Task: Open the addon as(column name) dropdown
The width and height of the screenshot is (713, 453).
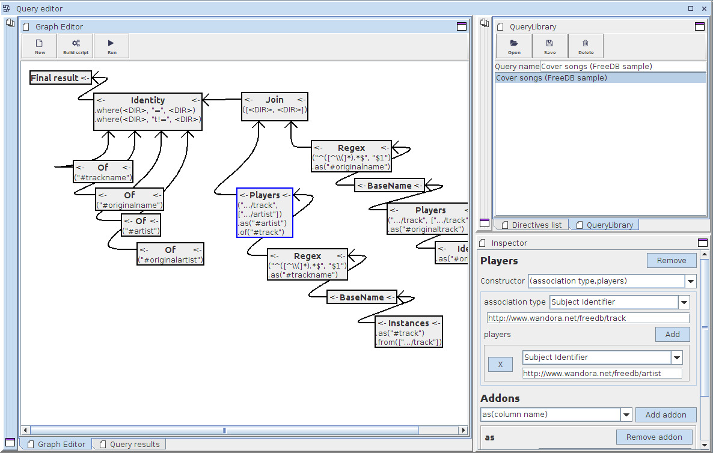Action: click(626, 415)
